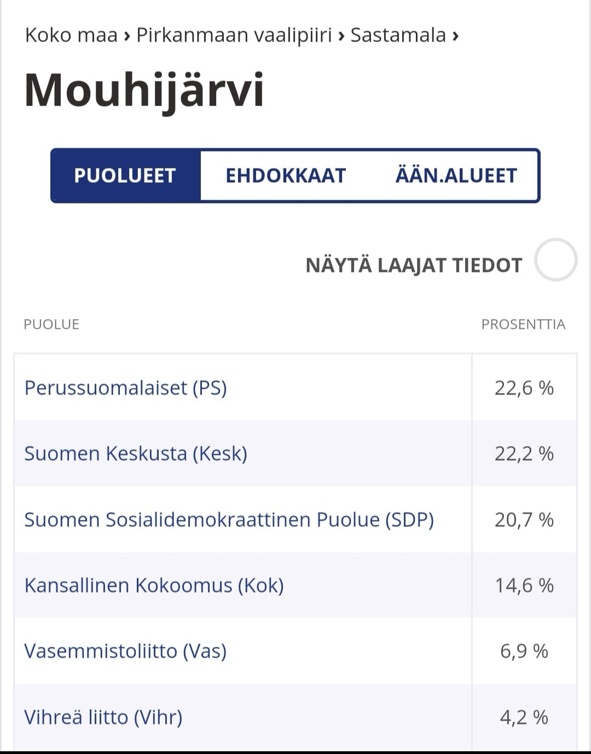Select the Puolueet tab
Viewport: 591px width, 754px height.
[x=125, y=176]
